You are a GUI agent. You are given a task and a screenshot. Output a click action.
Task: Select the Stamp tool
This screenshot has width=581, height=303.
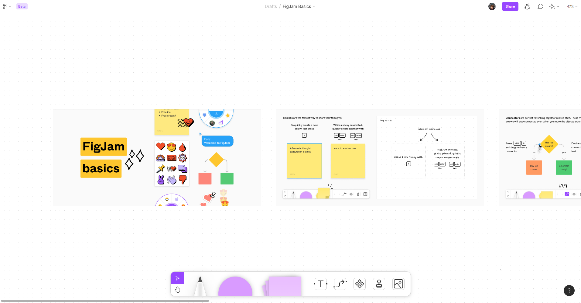(379, 284)
